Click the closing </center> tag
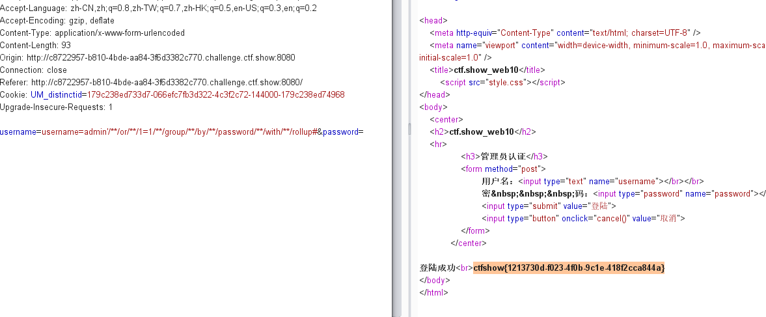766x317 pixels. pos(469,243)
